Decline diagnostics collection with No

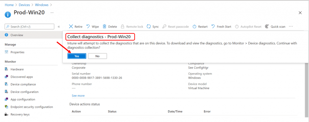[x=97, y=56]
